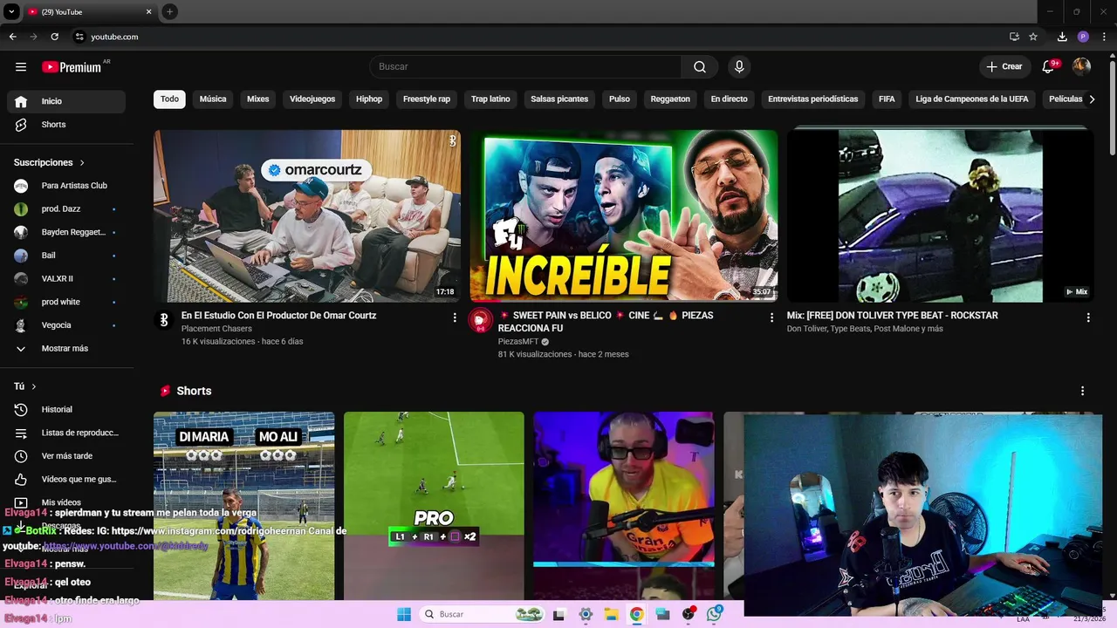Select the En directo chip

[x=729, y=99]
